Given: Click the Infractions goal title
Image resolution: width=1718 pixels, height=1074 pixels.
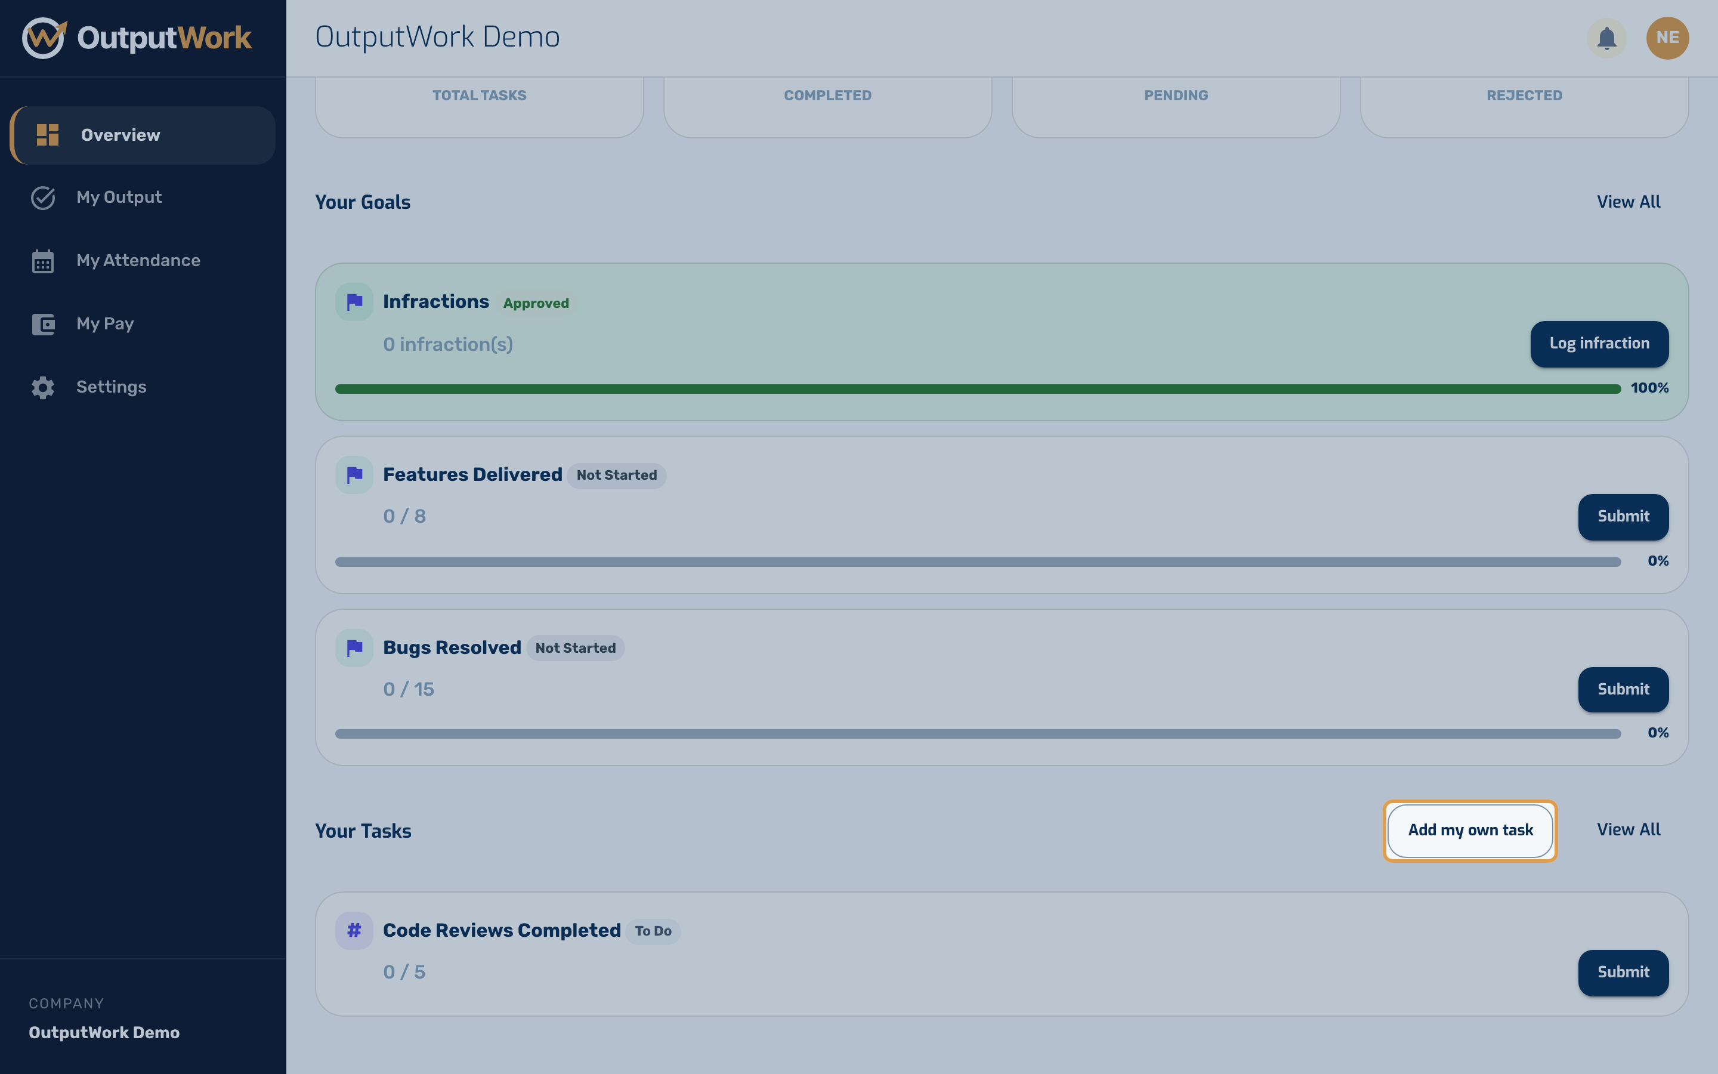Looking at the screenshot, I should click(x=436, y=302).
